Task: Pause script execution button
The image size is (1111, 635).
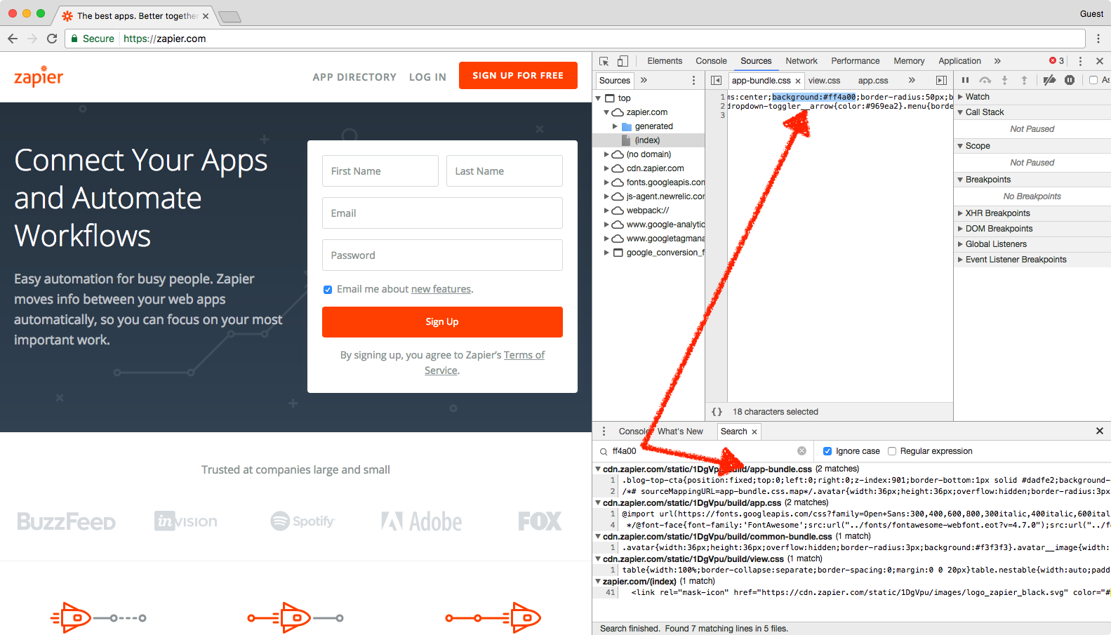Action: (x=965, y=80)
